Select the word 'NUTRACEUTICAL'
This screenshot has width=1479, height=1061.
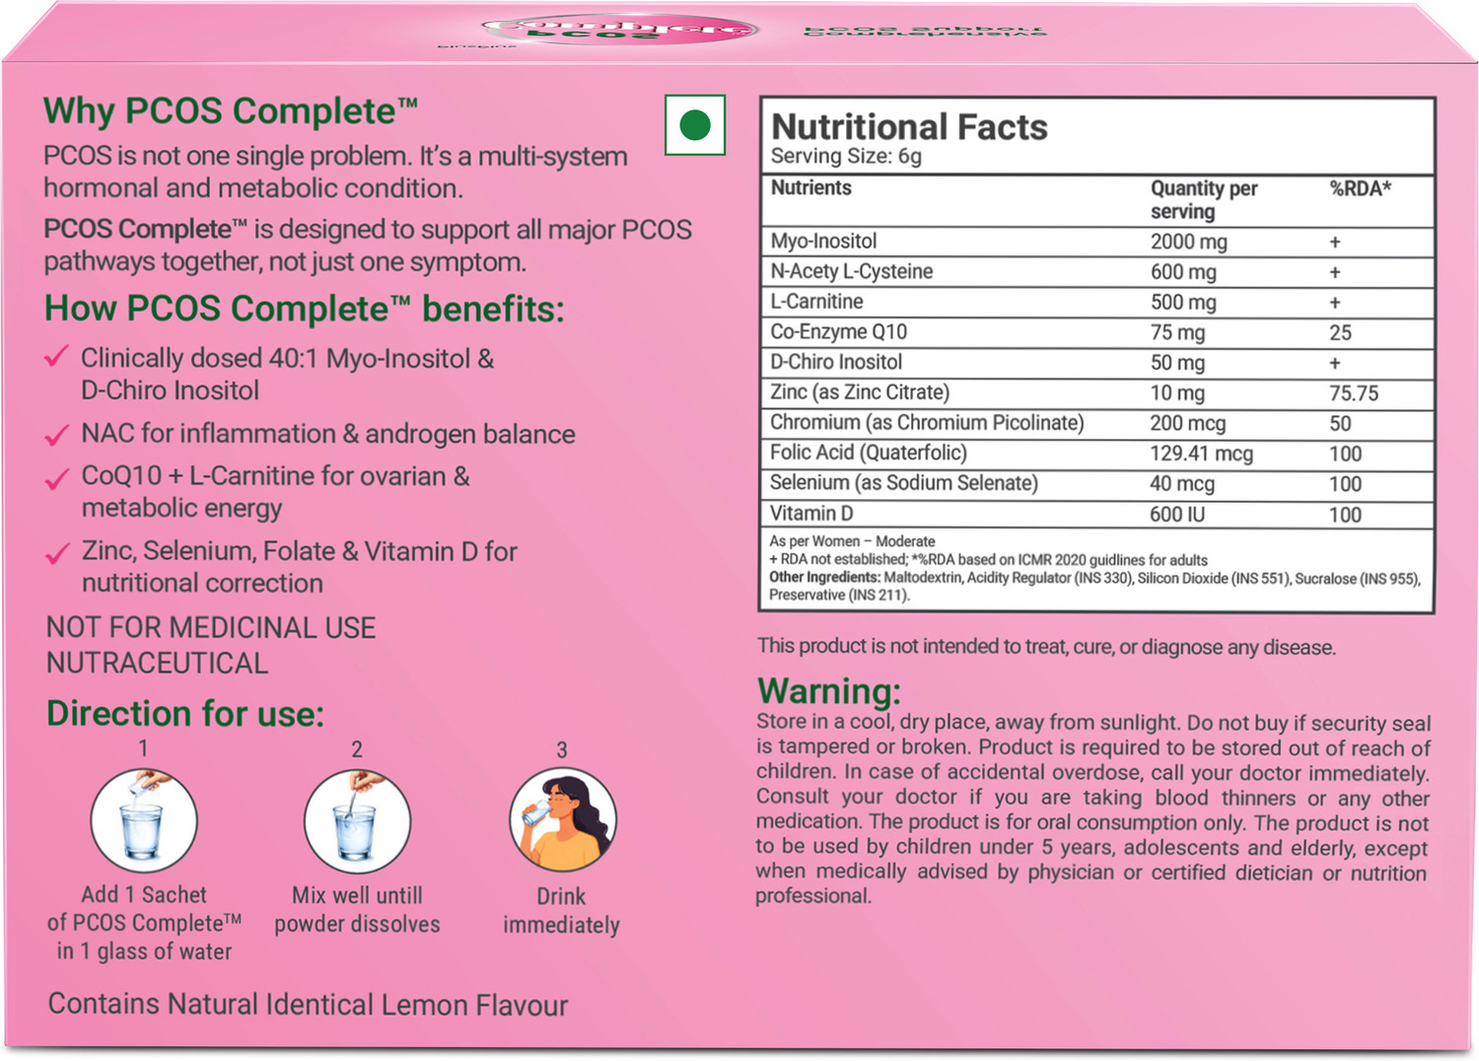157,664
